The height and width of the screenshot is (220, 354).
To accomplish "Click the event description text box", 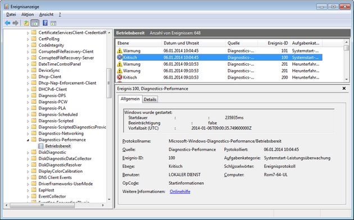I will (229, 121).
